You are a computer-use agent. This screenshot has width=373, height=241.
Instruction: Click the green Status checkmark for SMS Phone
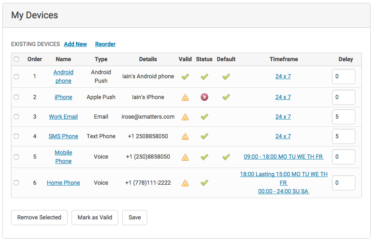(204, 136)
